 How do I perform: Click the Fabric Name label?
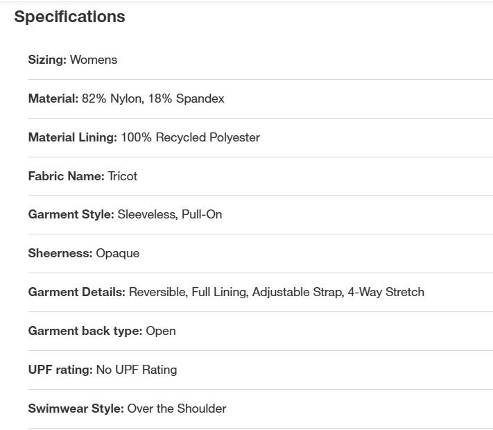(x=67, y=176)
